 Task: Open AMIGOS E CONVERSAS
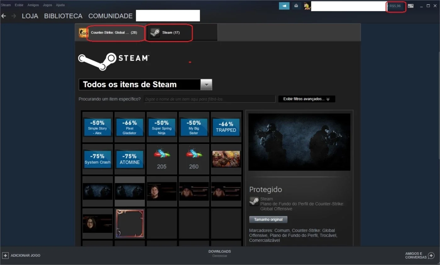[x=416, y=256]
